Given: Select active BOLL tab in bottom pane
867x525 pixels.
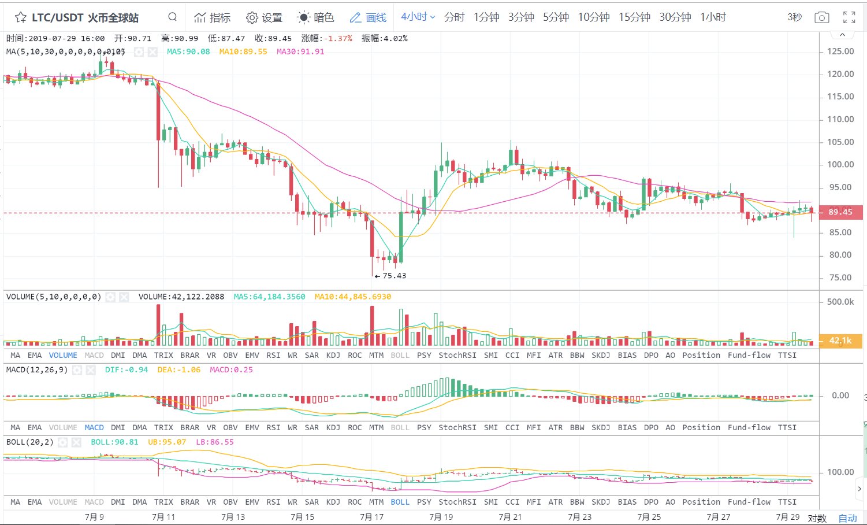Looking at the screenshot, I should (x=400, y=502).
